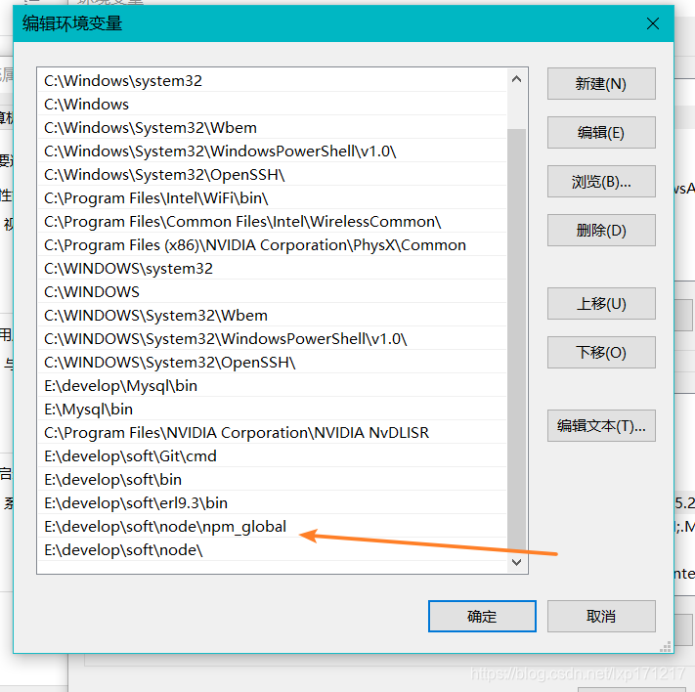Select Intel\WirelessCommon\ path entry
Image resolution: width=695 pixels, height=692 pixels.
[272, 222]
